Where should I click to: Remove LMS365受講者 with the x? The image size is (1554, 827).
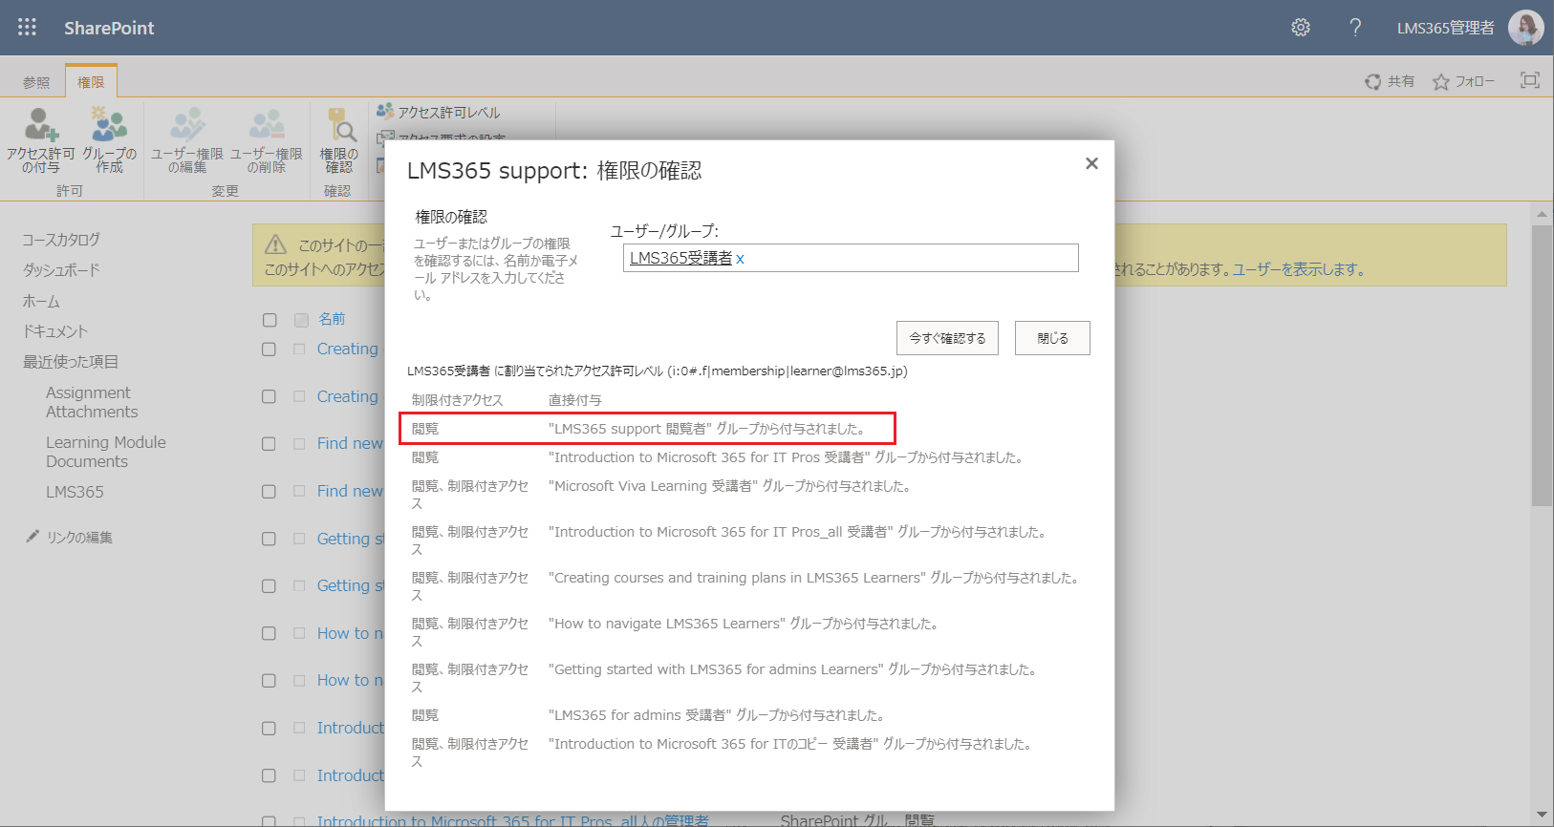point(740,258)
